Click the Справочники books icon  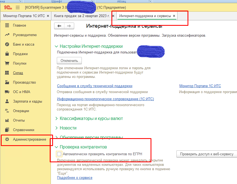(7, 130)
